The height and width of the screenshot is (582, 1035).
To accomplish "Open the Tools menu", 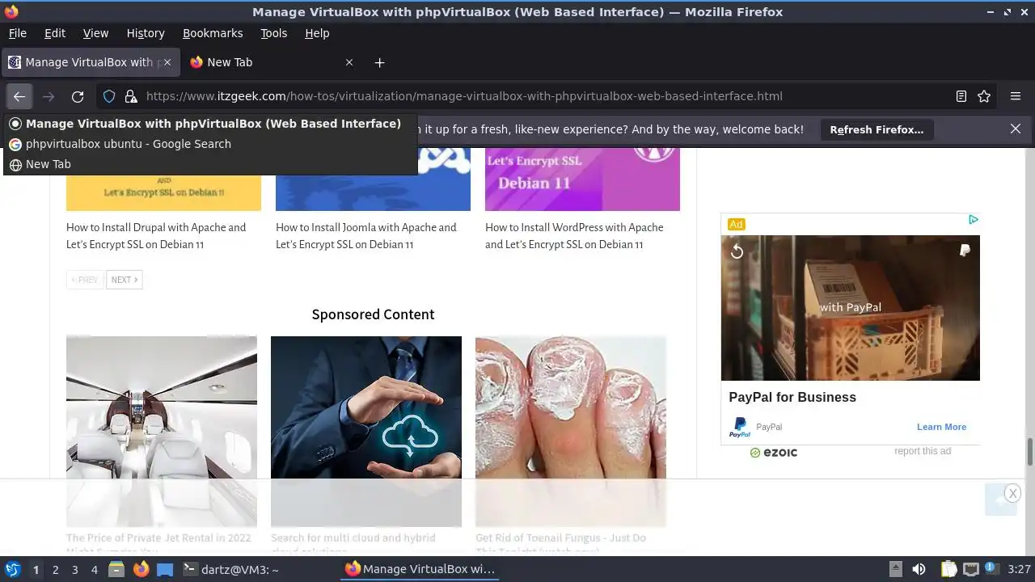I will [x=273, y=33].
